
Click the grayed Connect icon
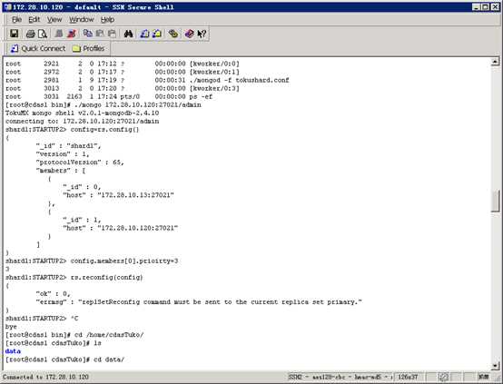[x=59, y=34]
